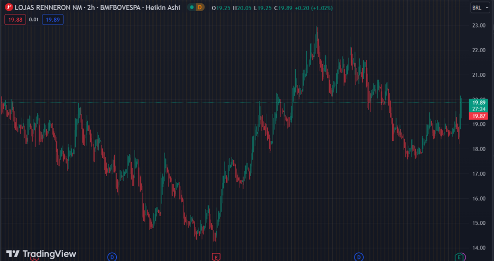Click the green E earnings marker

(459, 257)
